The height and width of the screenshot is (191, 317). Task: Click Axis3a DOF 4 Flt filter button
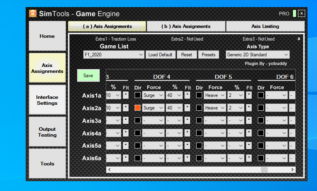click(188, 121)
